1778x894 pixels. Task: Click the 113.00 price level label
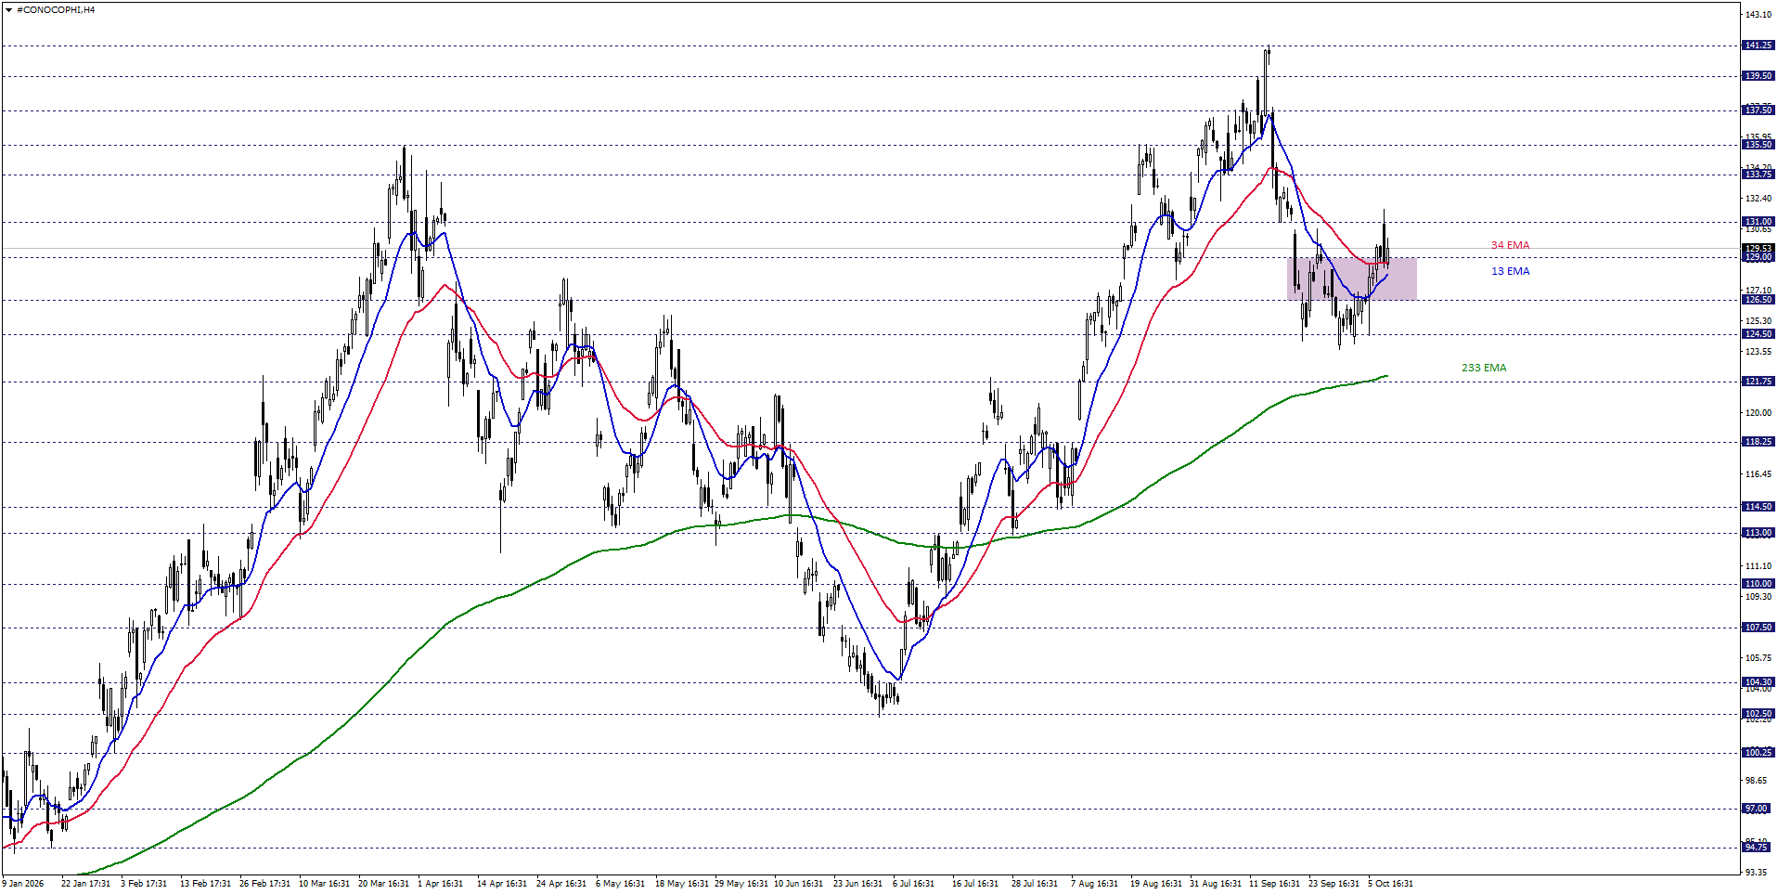(1759, 533)
